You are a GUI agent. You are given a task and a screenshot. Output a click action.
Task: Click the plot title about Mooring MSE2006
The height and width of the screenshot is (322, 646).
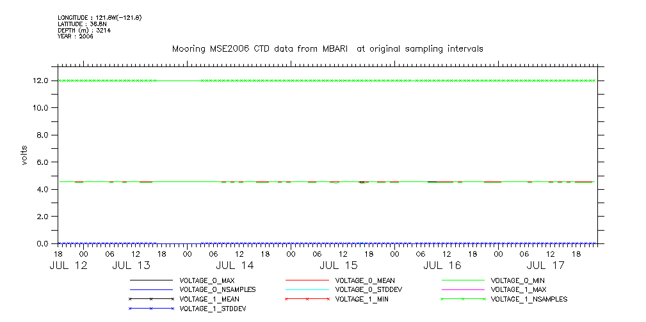tap(327, 49)
